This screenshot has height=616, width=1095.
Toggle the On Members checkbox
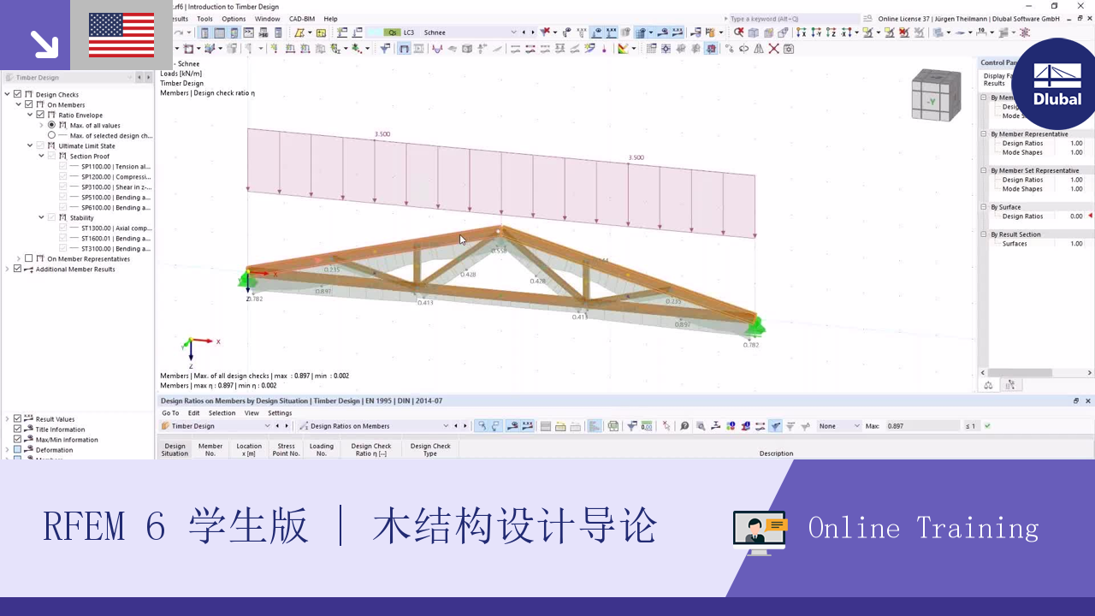tap(29, 104)
